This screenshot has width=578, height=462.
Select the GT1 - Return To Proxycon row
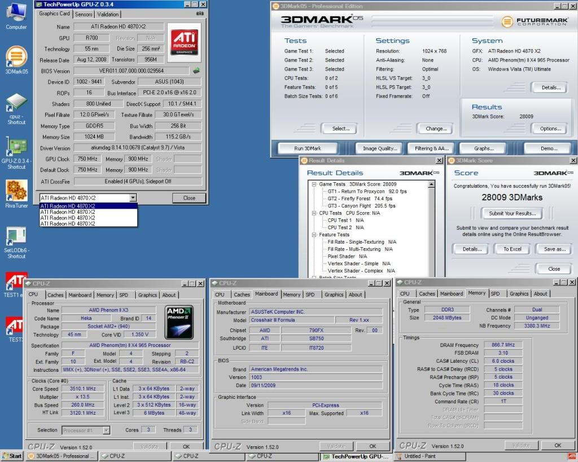pos(367,192)
